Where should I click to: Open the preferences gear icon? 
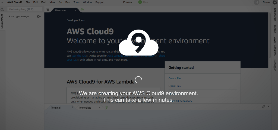click(x=274, y=2)
